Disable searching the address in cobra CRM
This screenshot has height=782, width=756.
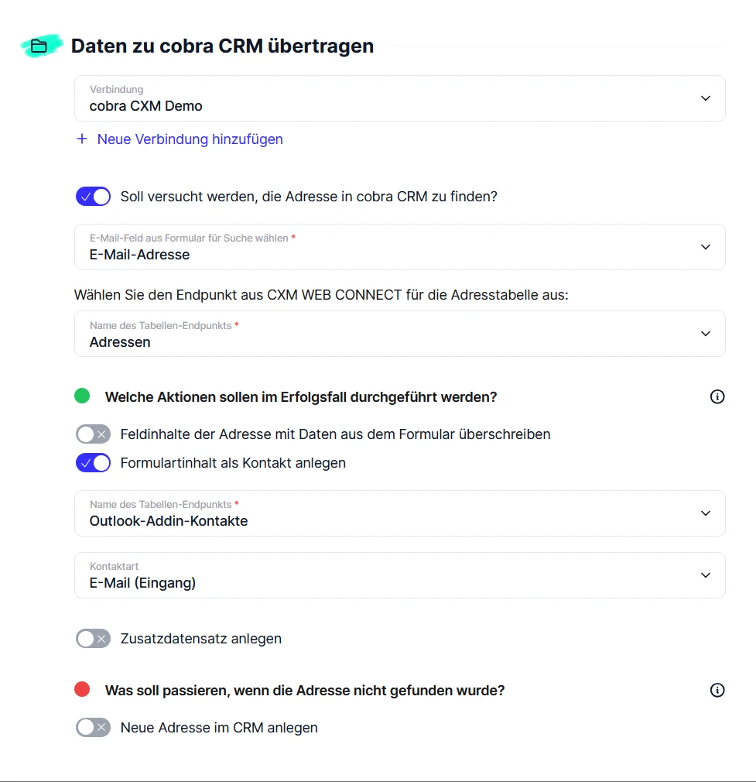93,196
